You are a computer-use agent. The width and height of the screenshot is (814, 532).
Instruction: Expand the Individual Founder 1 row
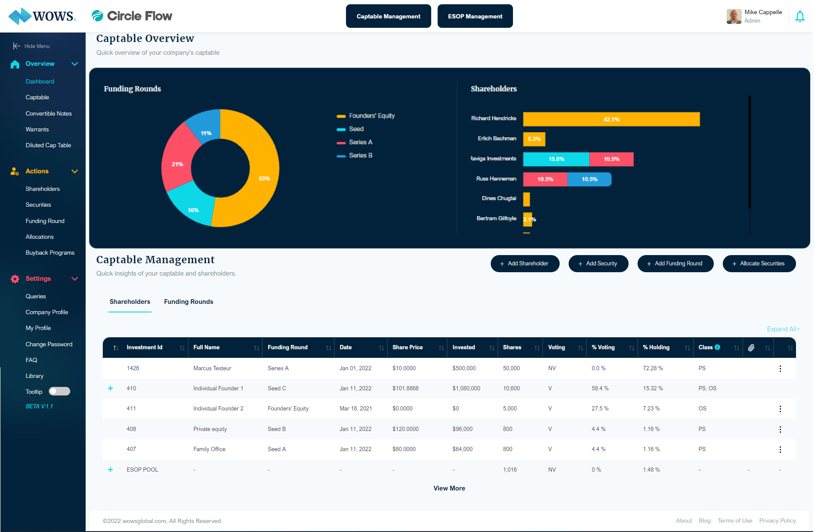point(110,388)
